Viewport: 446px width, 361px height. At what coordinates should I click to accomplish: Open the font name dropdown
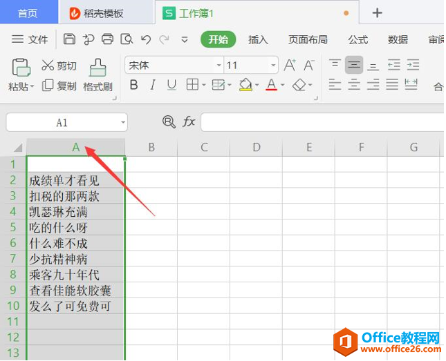[219, 66]
